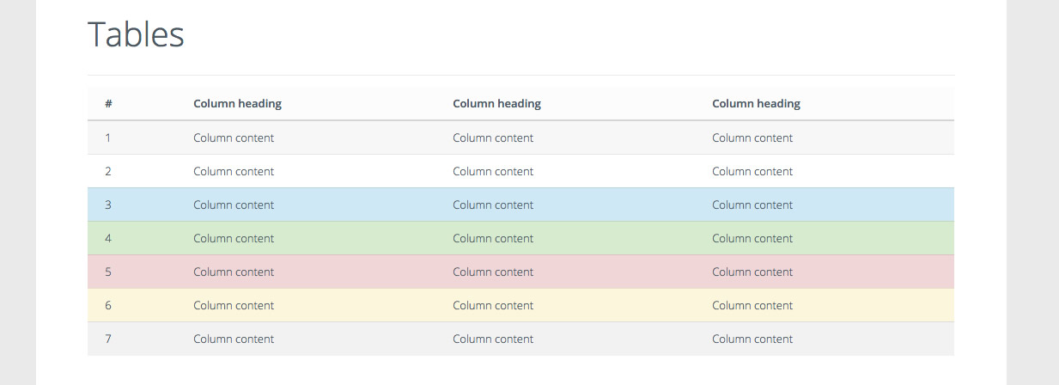Screen dimensions: 1059x385
Task: Click the last 'Column heading' header
Action: pos(756,103)
